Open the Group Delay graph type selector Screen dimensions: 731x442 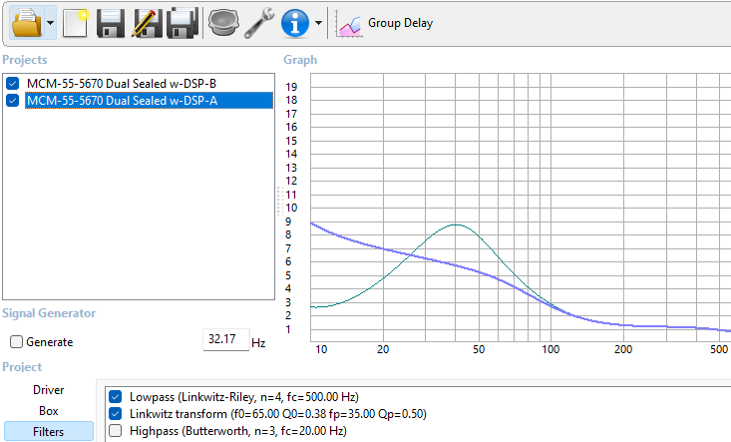385,23
